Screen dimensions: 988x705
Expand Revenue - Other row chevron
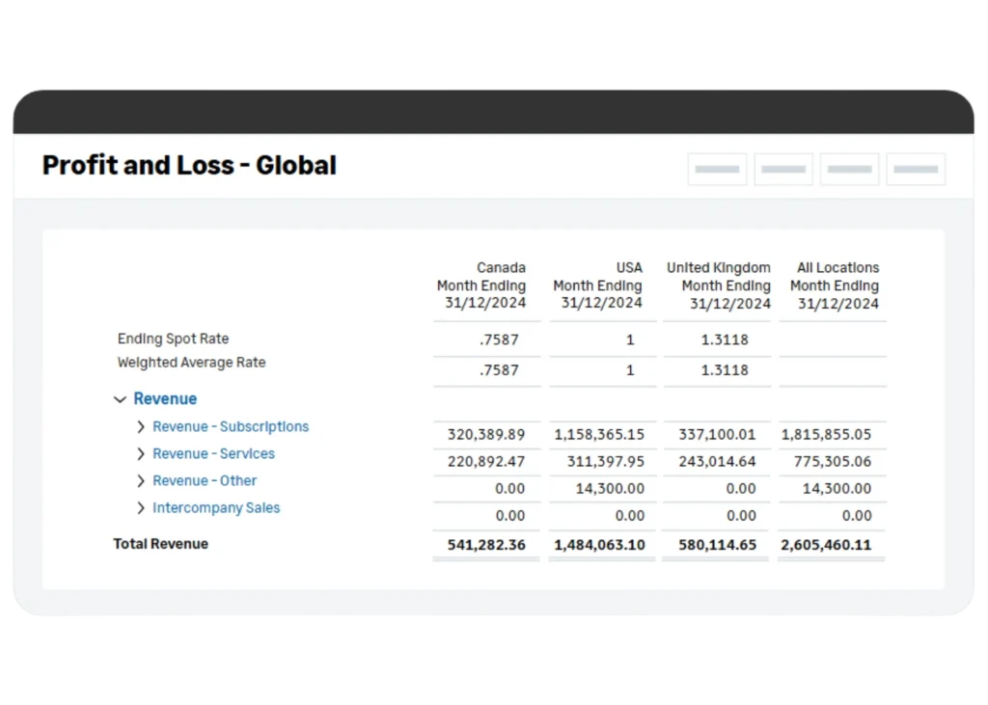(x=141, y=481)
